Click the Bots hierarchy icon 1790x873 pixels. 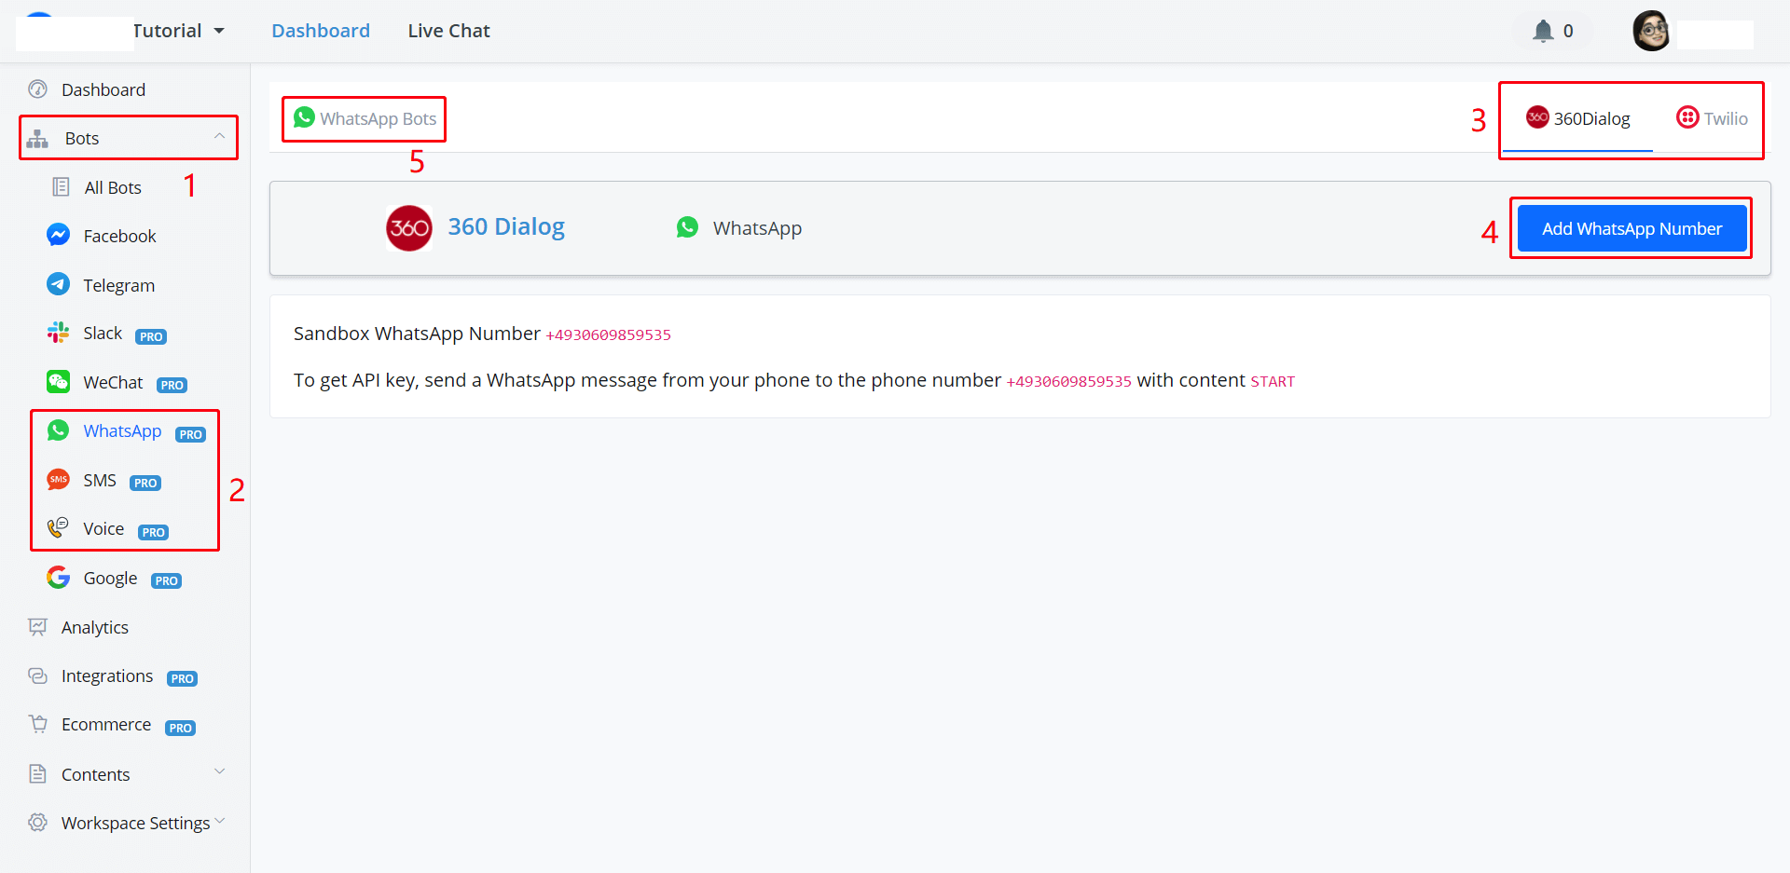point(37,139)
